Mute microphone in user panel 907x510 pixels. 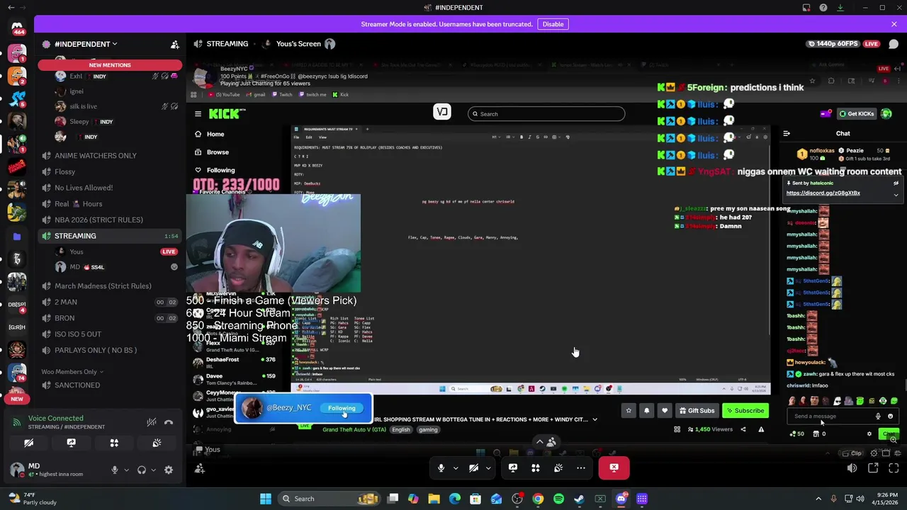(x=115, y=470)
